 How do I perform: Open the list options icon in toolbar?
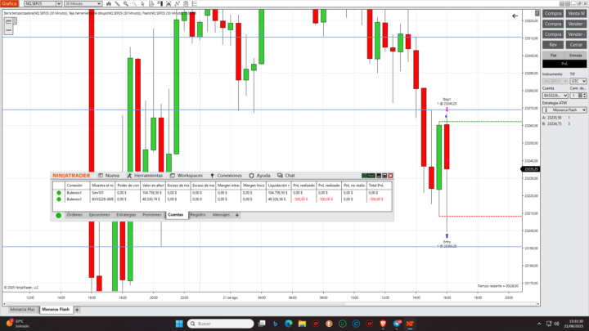[x=194, y=3]
